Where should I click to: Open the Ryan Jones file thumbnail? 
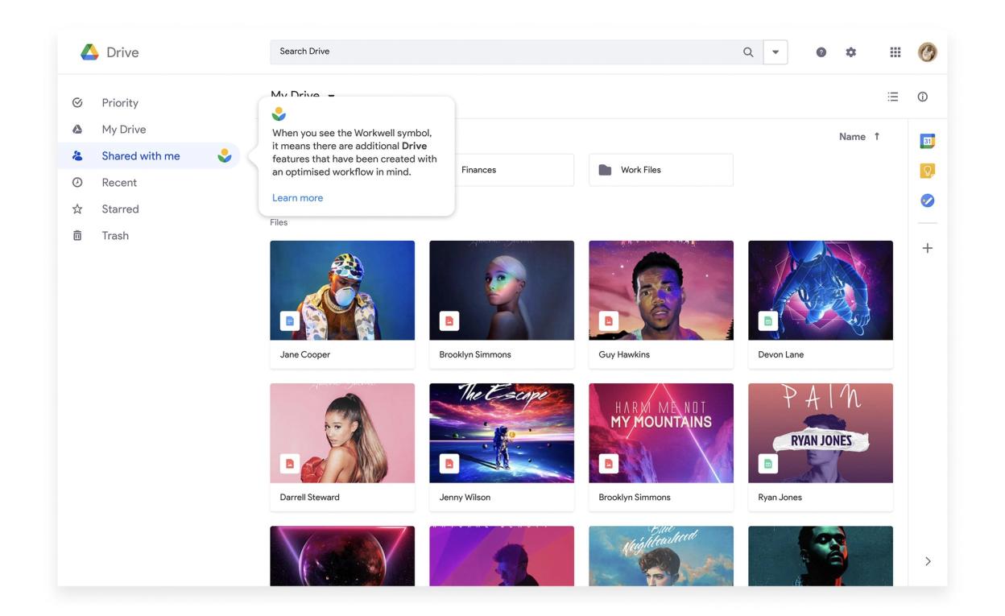tap(821, 432)
